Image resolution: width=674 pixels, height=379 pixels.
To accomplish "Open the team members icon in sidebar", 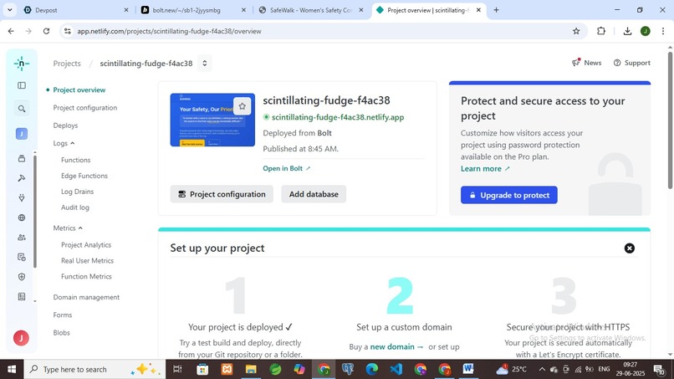I will pyautogui.click(x=22, y=238).
